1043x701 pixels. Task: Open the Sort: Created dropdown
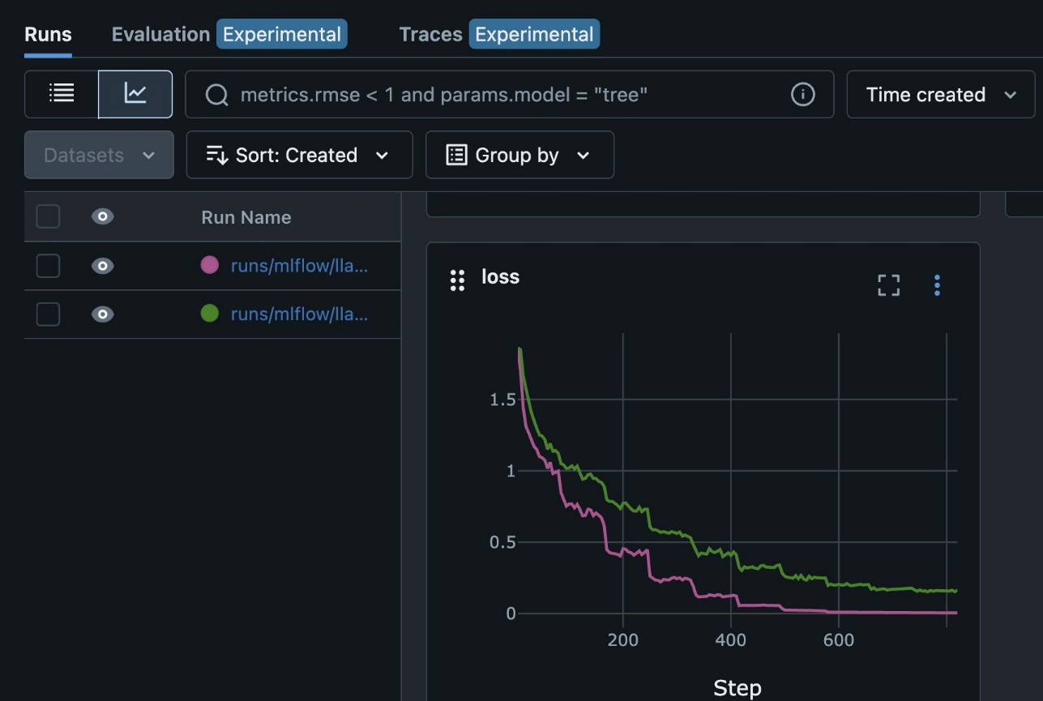click(x=299, y=155)
